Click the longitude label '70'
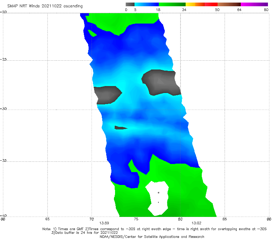The width and height of the screenshot is (272, 239). coord(92,219)
